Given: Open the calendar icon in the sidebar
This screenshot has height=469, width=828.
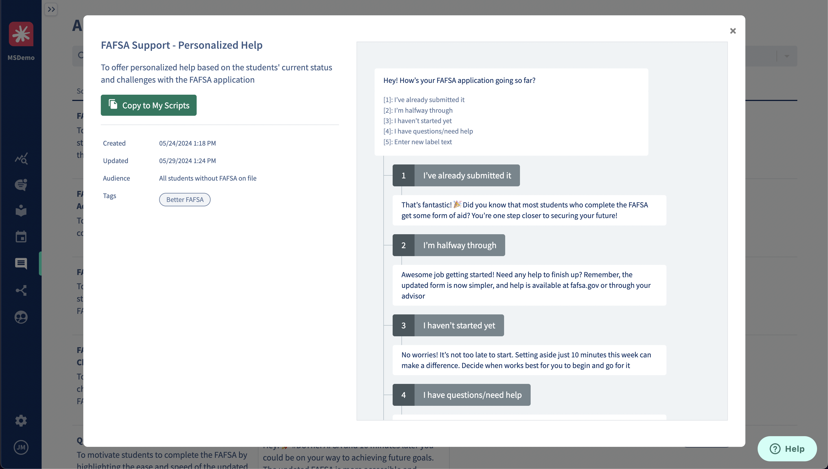Looking at the screenshot, I should (x=21, y=237).
